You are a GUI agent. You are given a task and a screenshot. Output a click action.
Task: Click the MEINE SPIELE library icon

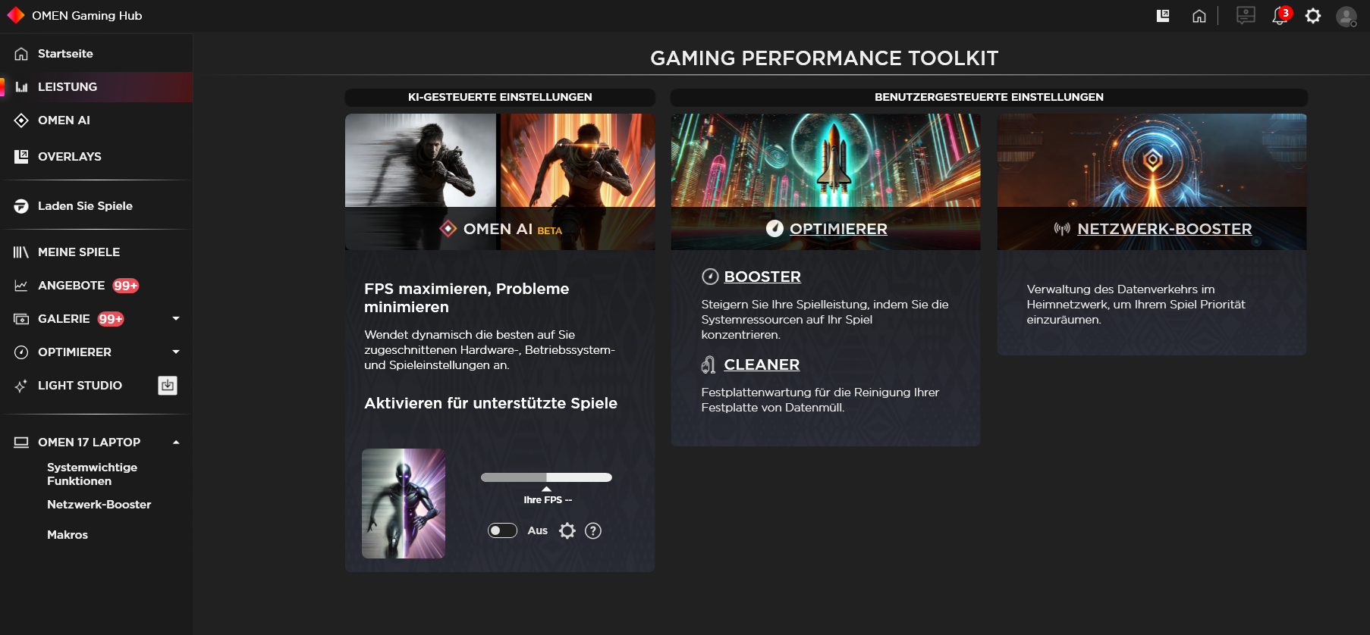coord(21,252)
